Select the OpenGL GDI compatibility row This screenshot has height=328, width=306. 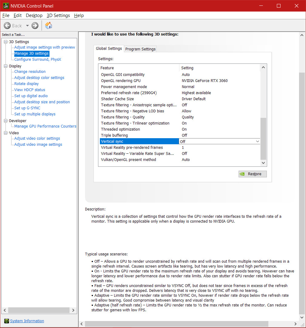(180, 75)
